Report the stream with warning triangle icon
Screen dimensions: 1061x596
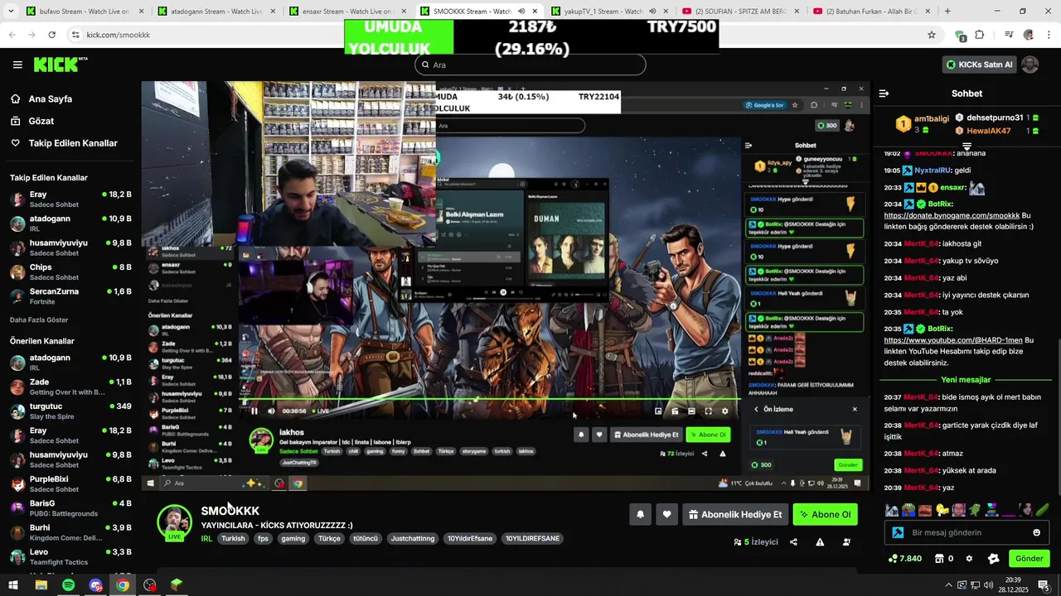[820, 542]
